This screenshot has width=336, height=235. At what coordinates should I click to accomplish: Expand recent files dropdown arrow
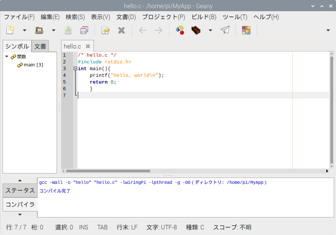[x=54, y=30]
